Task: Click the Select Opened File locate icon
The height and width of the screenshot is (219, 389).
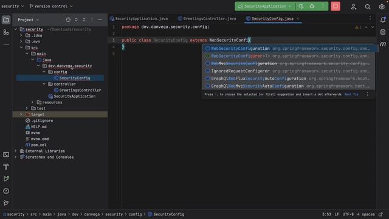Action: click(68, 19)
